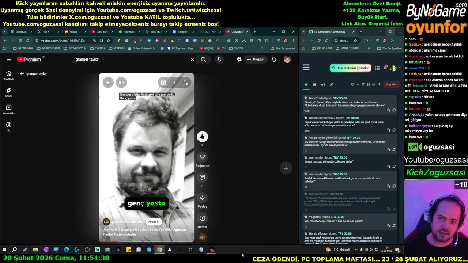Select the Streamlabs paper-plane events tab
Image resolution: width=468 pixels, height=263 pixels.
click(x=306, y=85)
